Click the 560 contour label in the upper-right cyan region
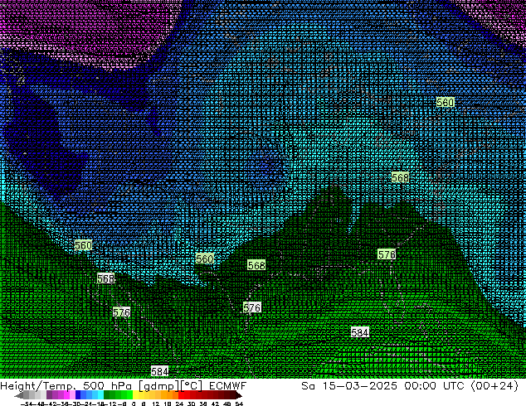This screenshot has width=526, height=406. point(446,102)
